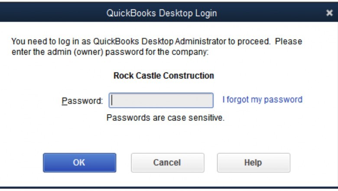Click the Password field label
This screenshot has height=191, width=338.
point(82,101)
